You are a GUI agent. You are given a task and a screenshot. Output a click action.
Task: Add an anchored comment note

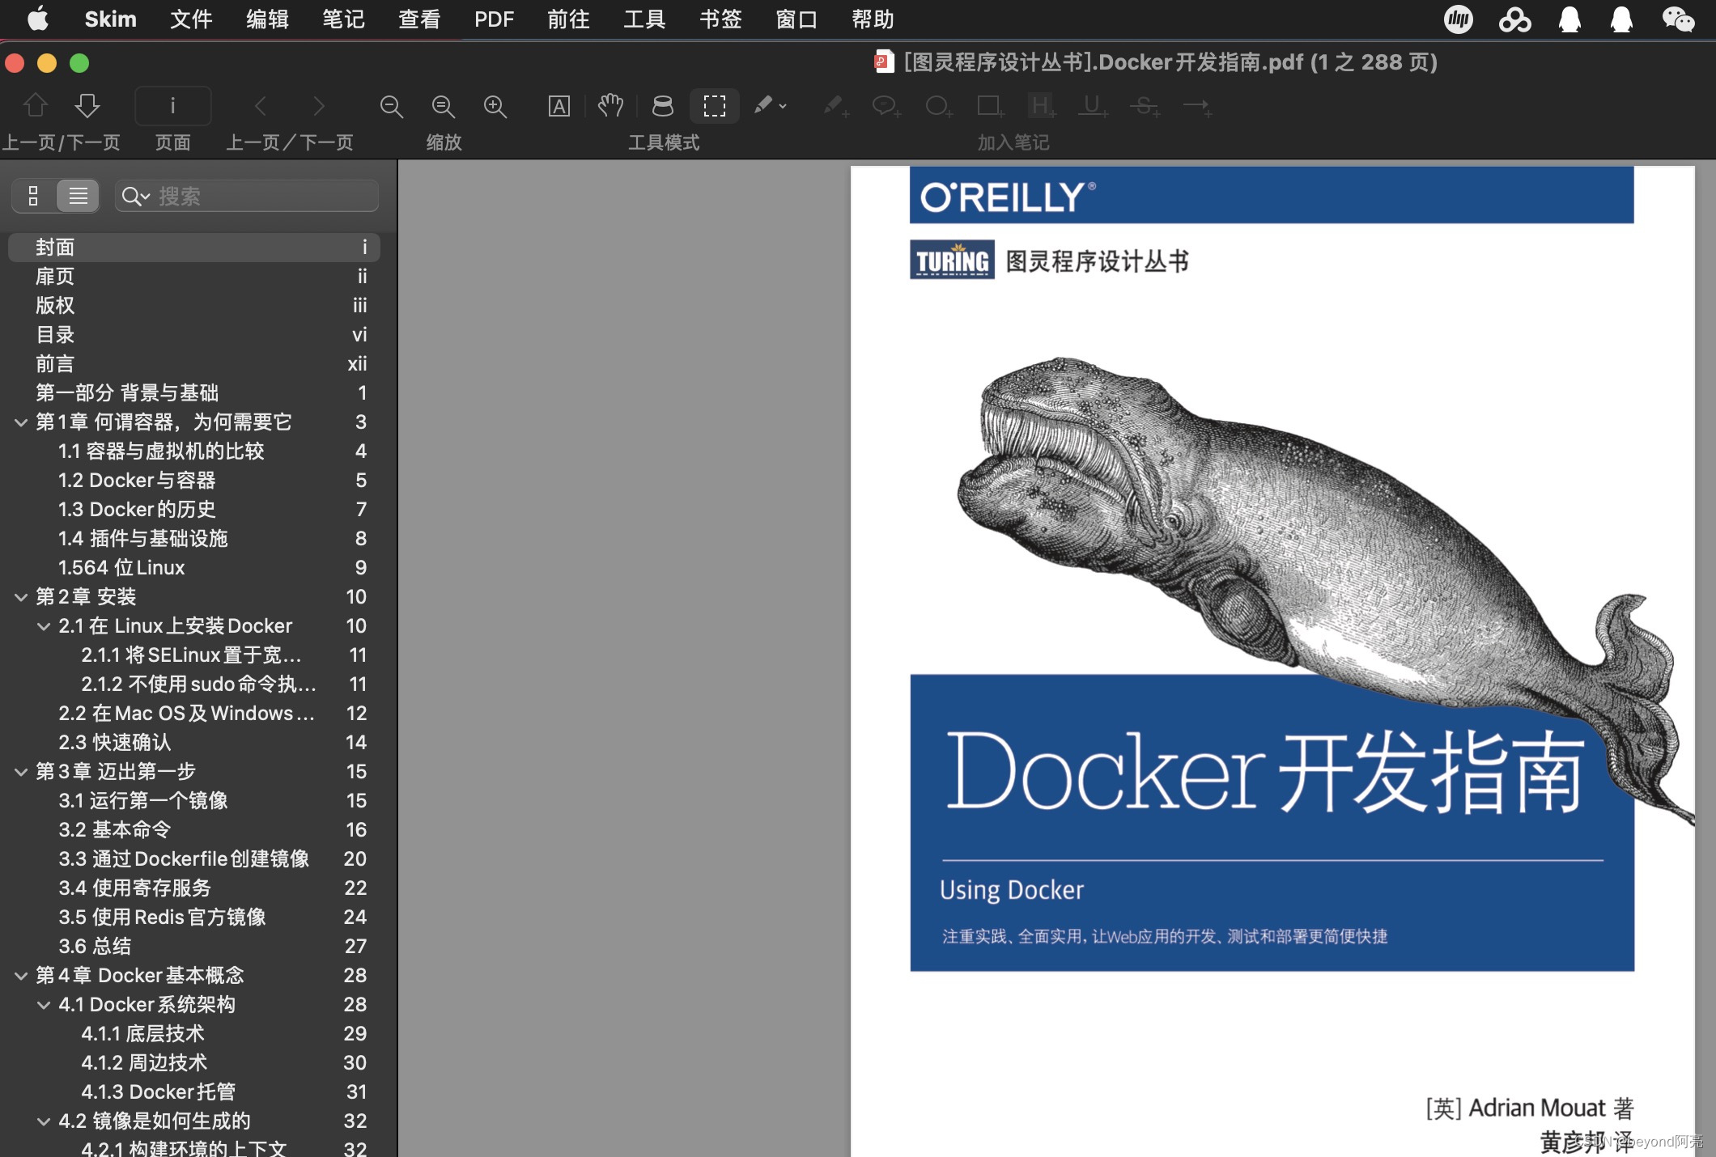click(886, 106)
